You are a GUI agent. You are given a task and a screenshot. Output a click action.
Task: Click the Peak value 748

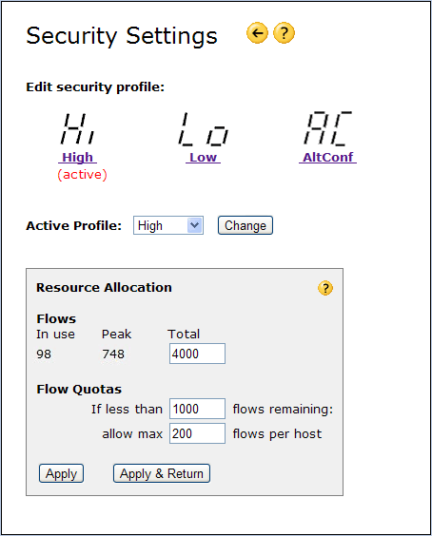[113, 354]
